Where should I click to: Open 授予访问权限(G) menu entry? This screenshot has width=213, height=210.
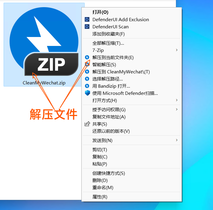click(132, 109)
